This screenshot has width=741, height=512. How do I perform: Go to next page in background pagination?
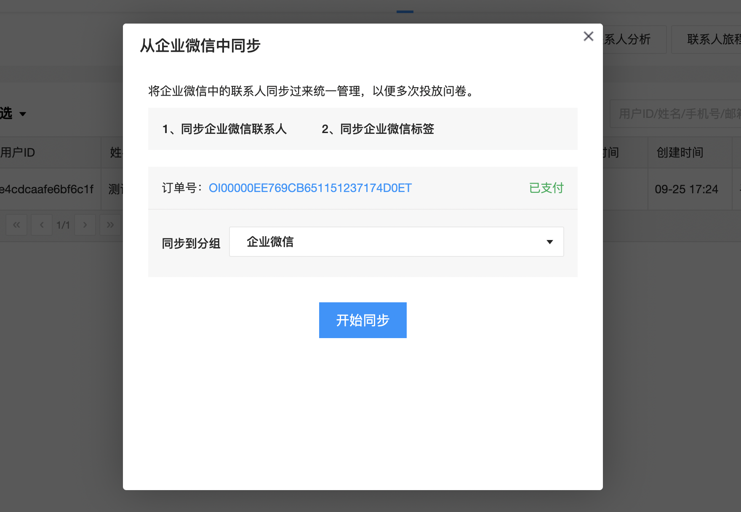[85, 225]
